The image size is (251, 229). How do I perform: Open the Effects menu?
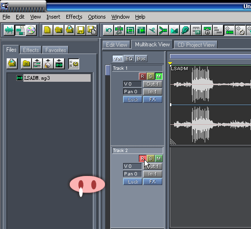[74, 17]
